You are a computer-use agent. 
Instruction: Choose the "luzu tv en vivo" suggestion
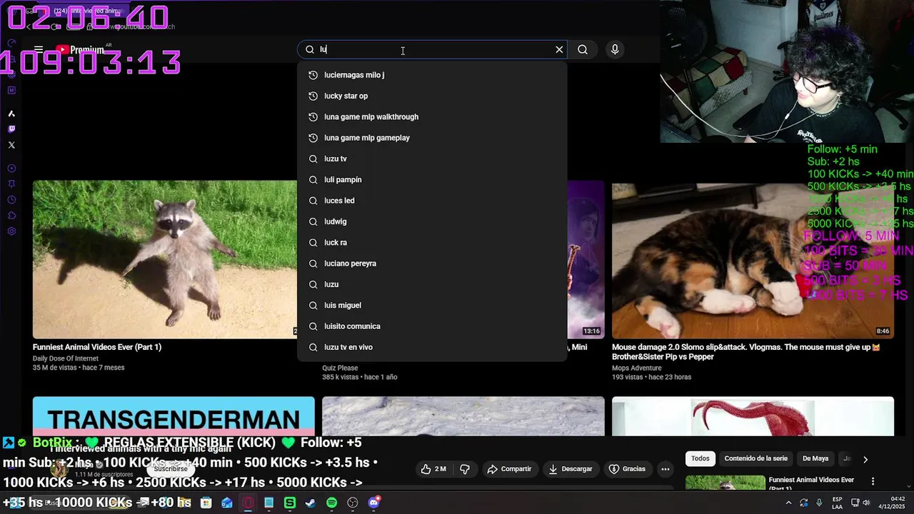pos(432,347)
